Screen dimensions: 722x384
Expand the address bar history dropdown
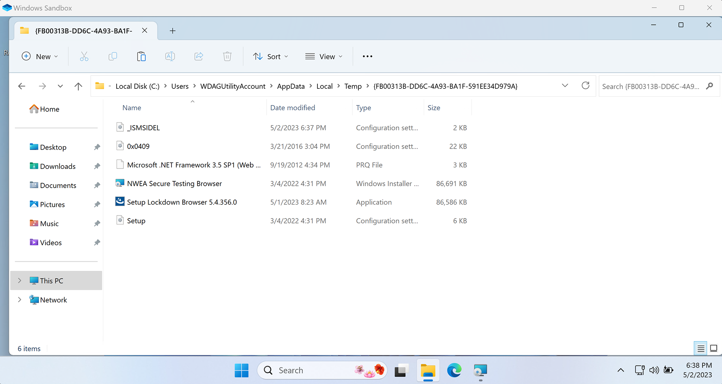tap(565, 86)
